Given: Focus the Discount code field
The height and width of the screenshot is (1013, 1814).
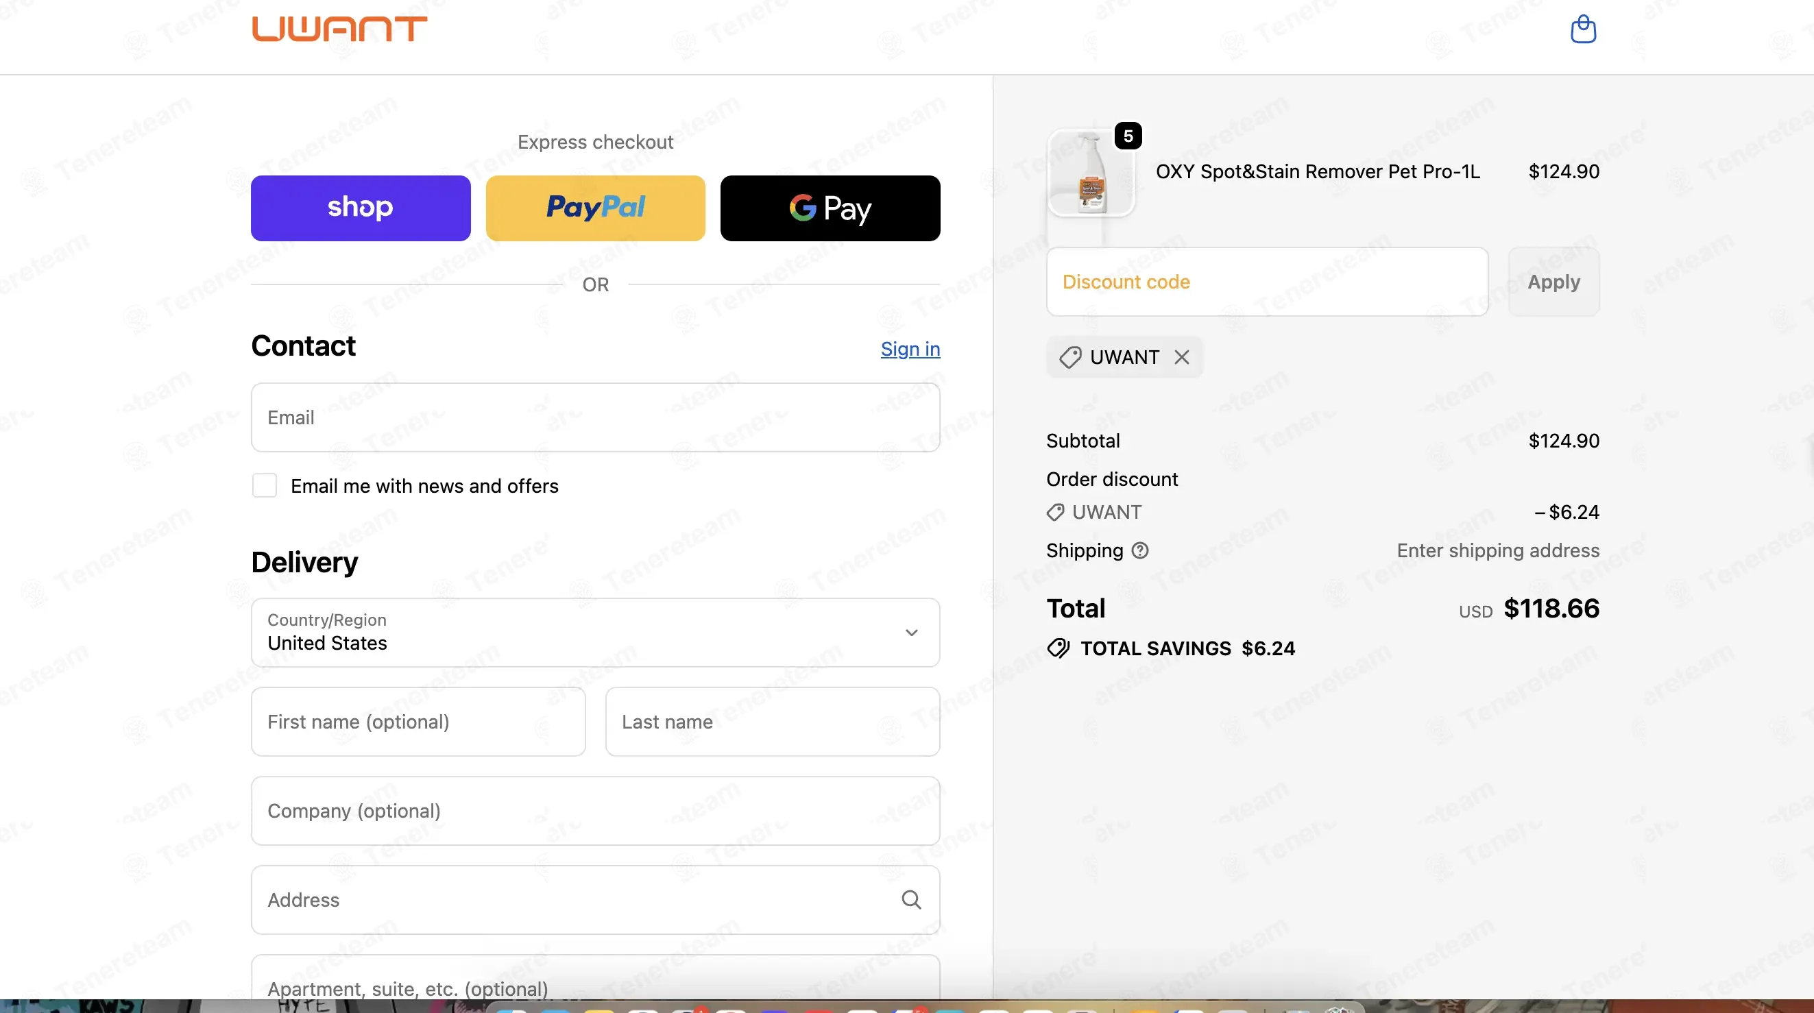Looking at the screenshot, I should point(1268,282).
